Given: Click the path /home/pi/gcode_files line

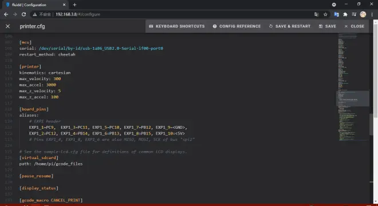Looking at the screenshot, I should tap(51, 164).
